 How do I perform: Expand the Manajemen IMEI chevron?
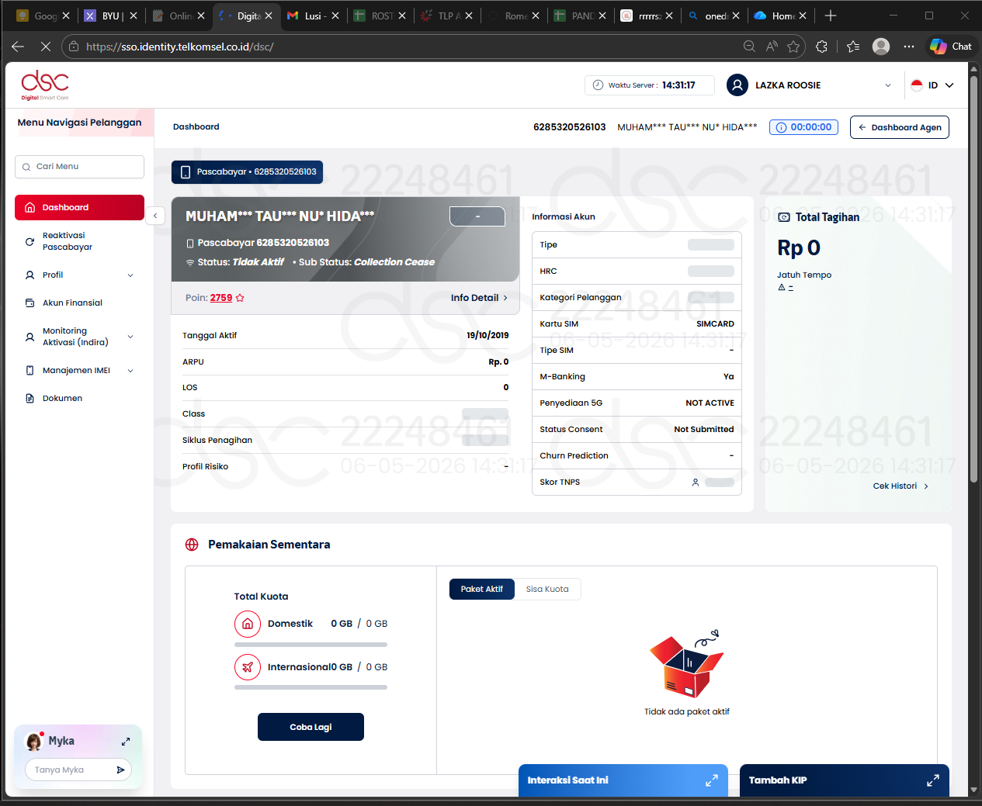(130, 371)
